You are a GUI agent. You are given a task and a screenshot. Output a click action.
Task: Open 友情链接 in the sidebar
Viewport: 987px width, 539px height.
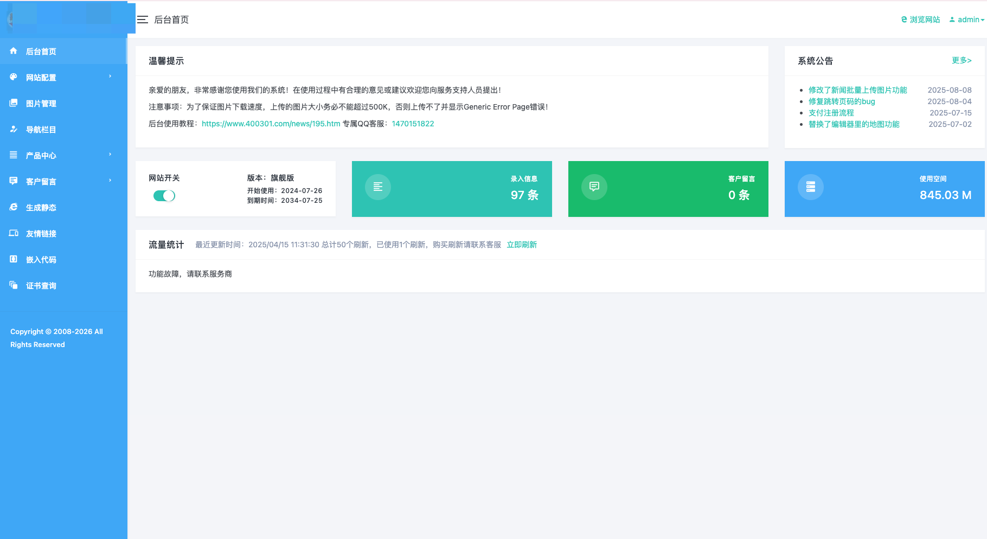[x=63, y=234]
